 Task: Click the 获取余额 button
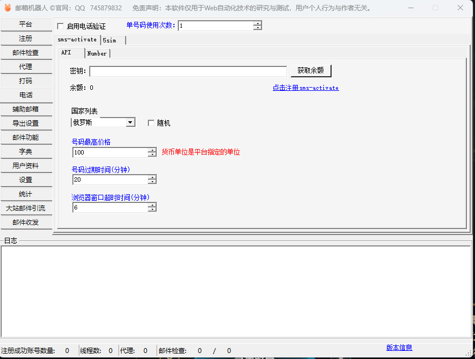pyautogui.click(x=310, y=71)
